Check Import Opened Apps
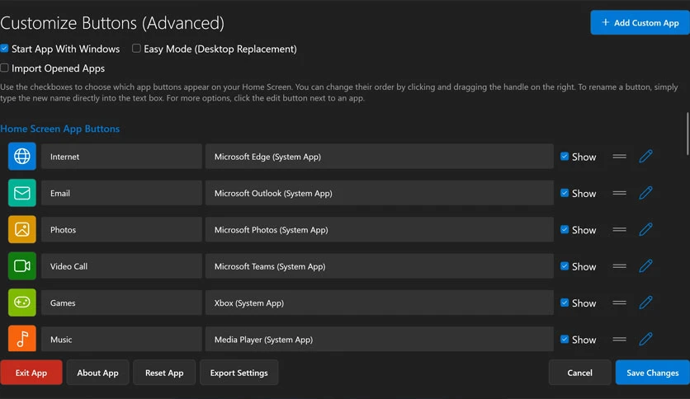The height and width of the screenshot is (399, 690). tap(4, 68)
